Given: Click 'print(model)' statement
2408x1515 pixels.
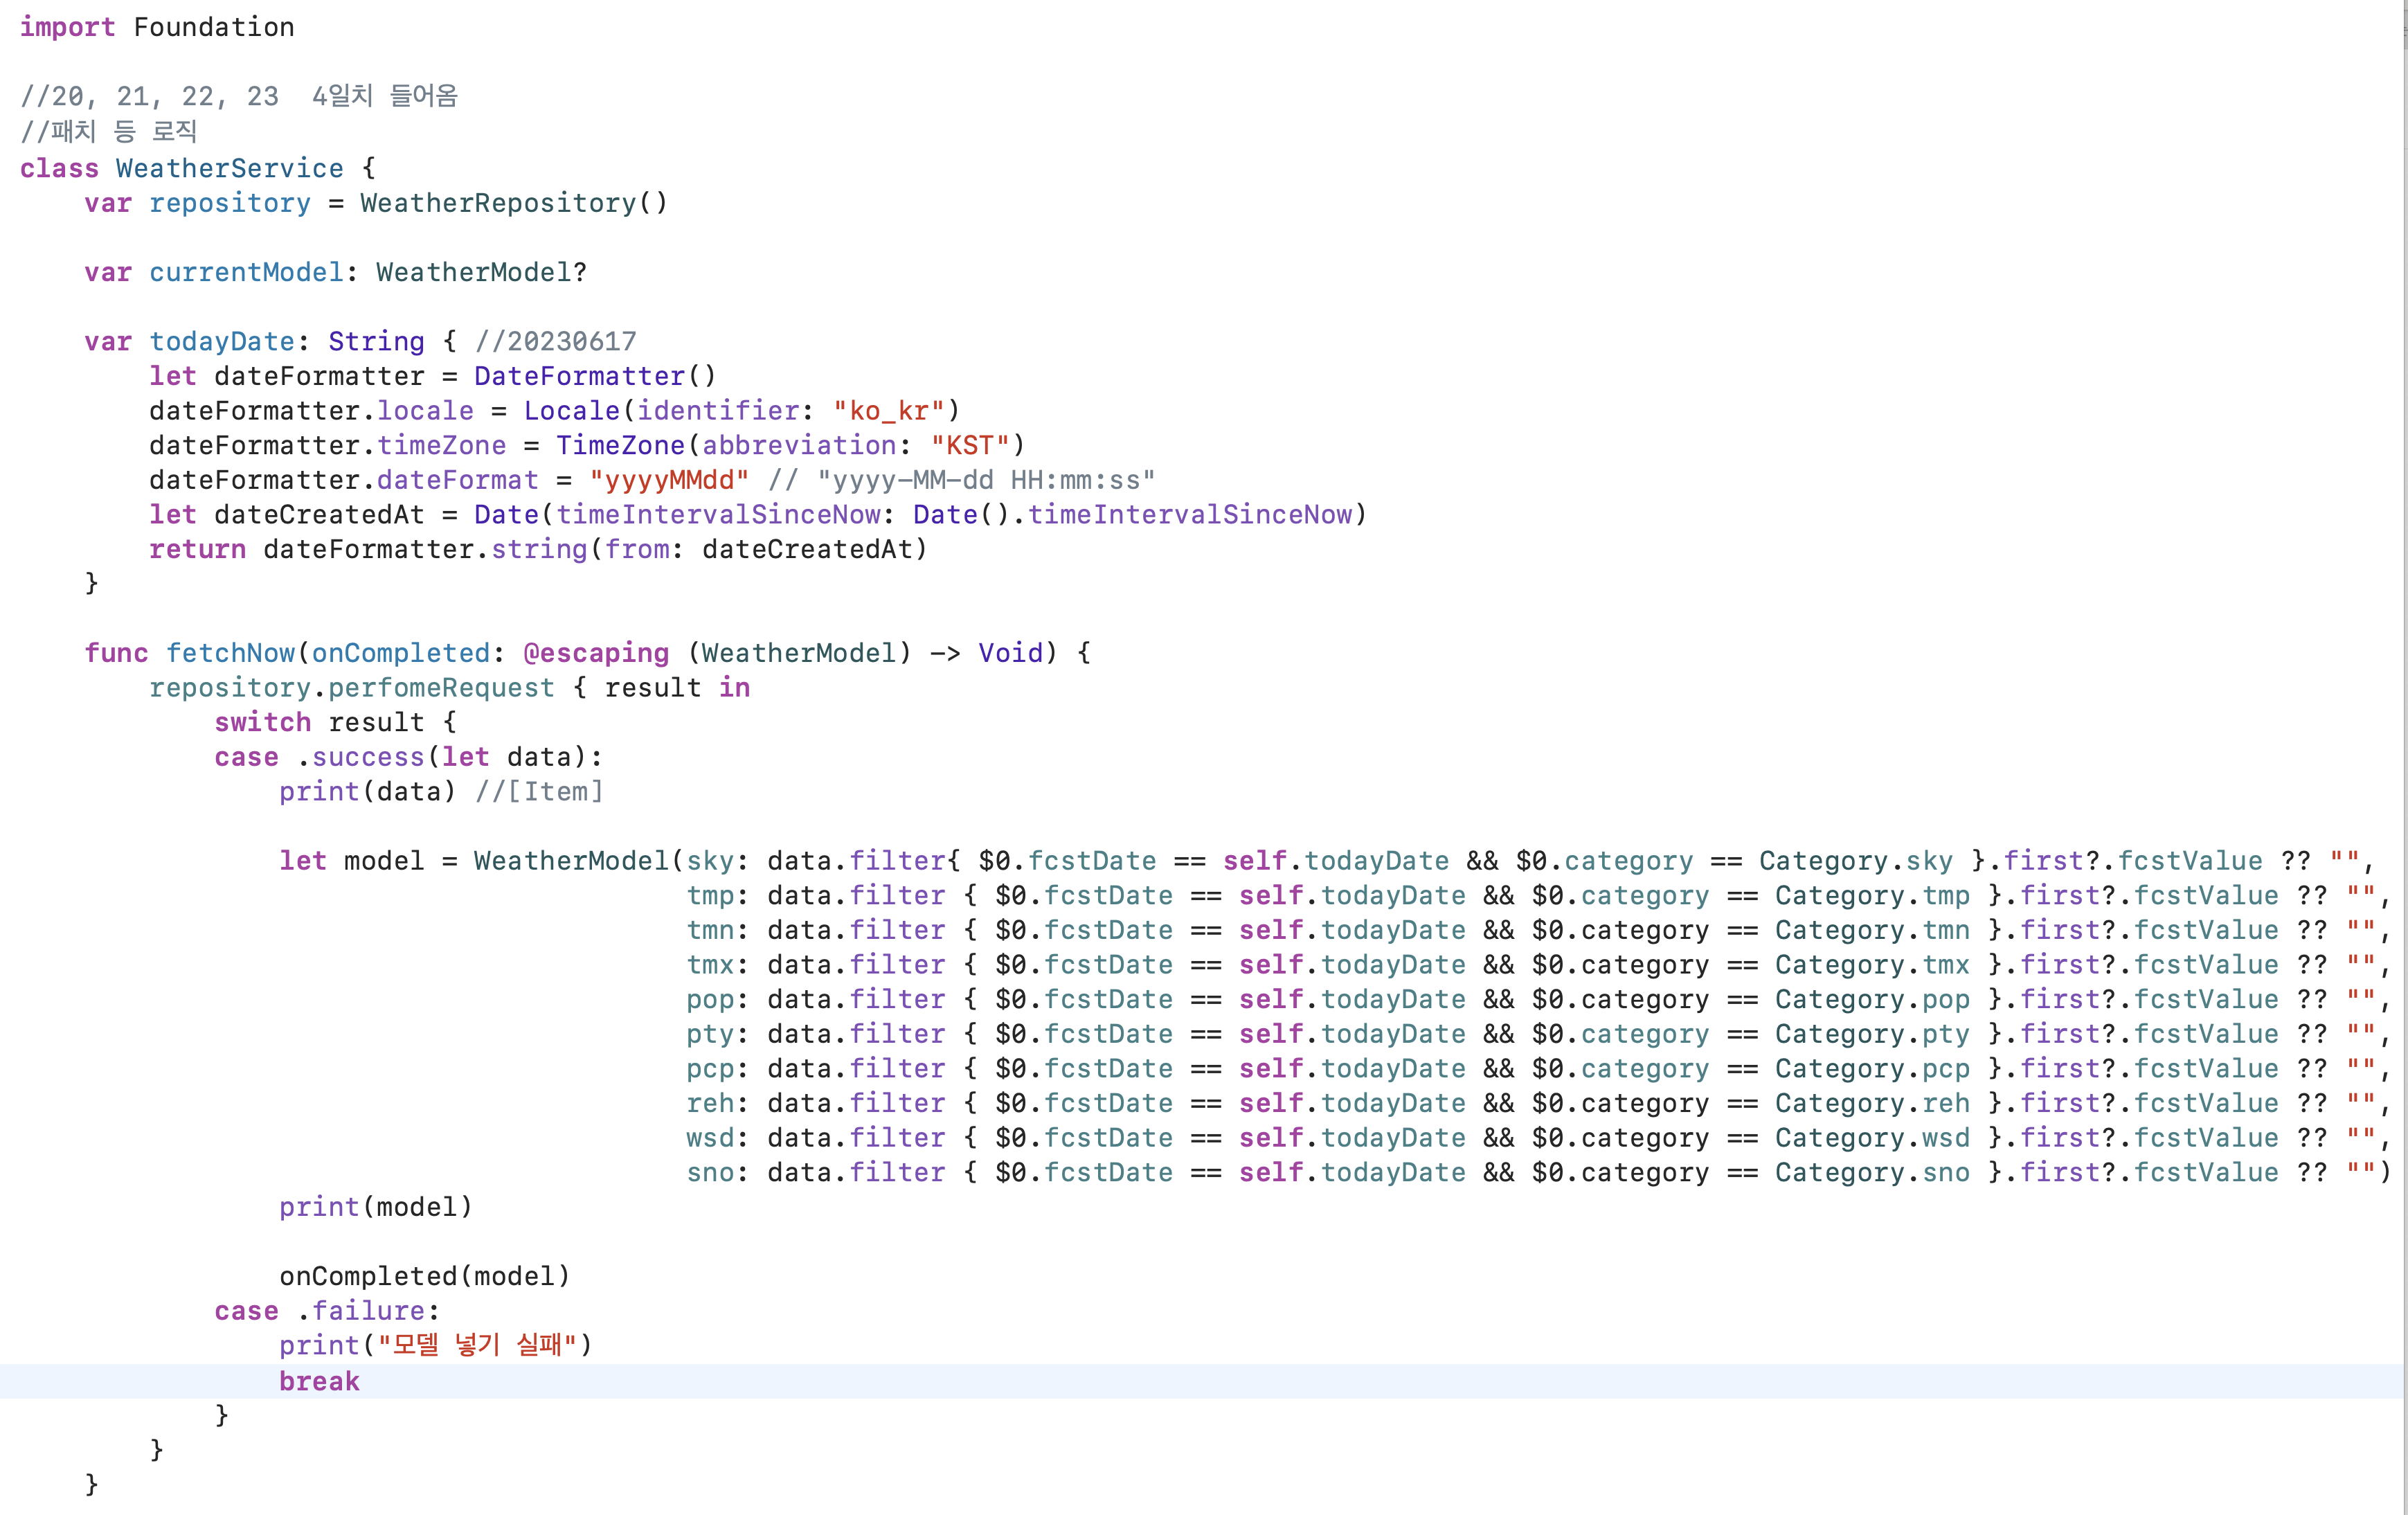Looking at the screenshot, I should point(376,1207).
